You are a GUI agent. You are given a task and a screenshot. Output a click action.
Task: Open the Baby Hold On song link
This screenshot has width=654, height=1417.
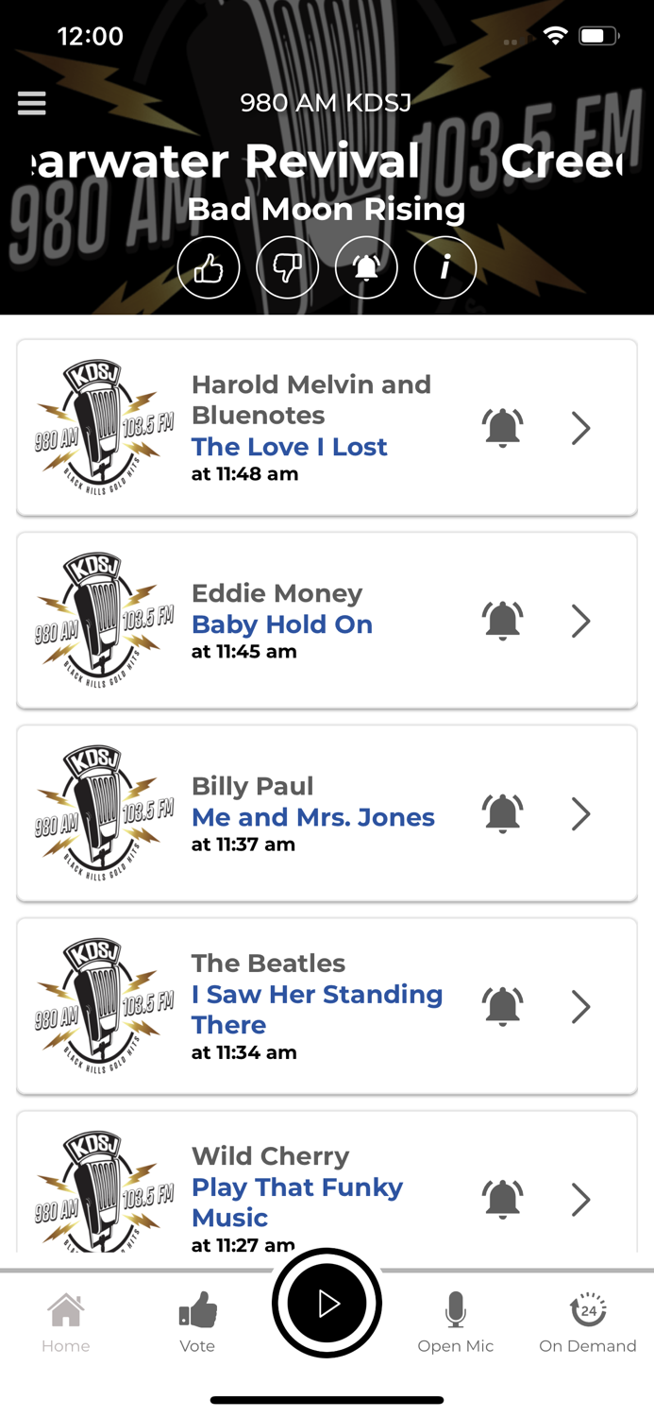click(282, 624)
